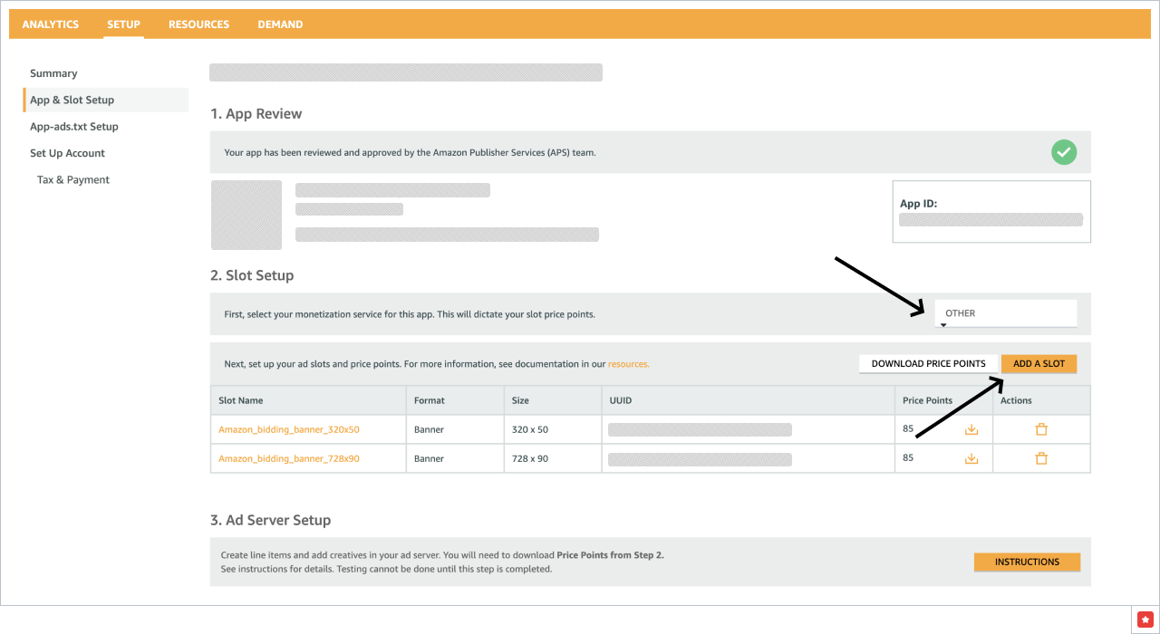Go to the Demand tab

pyautogui.click(x=280, y=24)
